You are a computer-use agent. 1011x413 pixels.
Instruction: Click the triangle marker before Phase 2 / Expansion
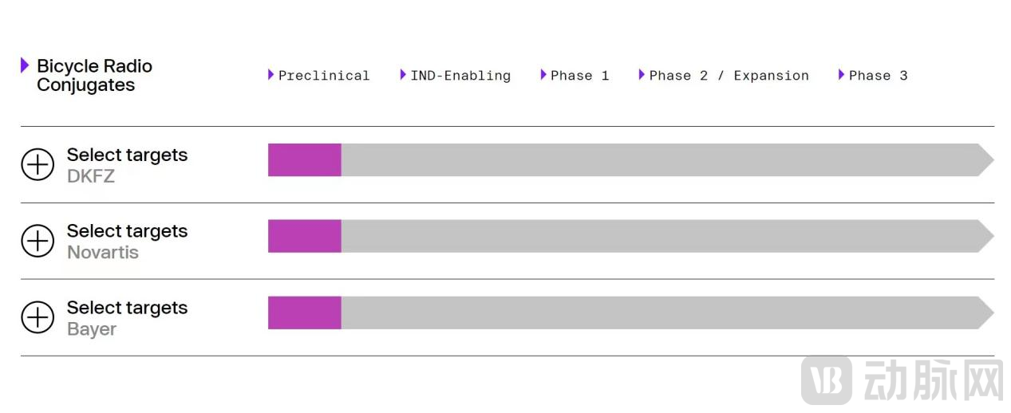[642, 75]
